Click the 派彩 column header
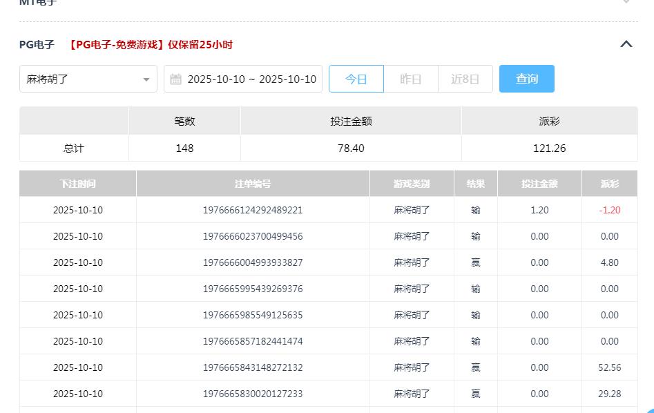Viewport: 654px width, 413px height. tap(610, 183)
